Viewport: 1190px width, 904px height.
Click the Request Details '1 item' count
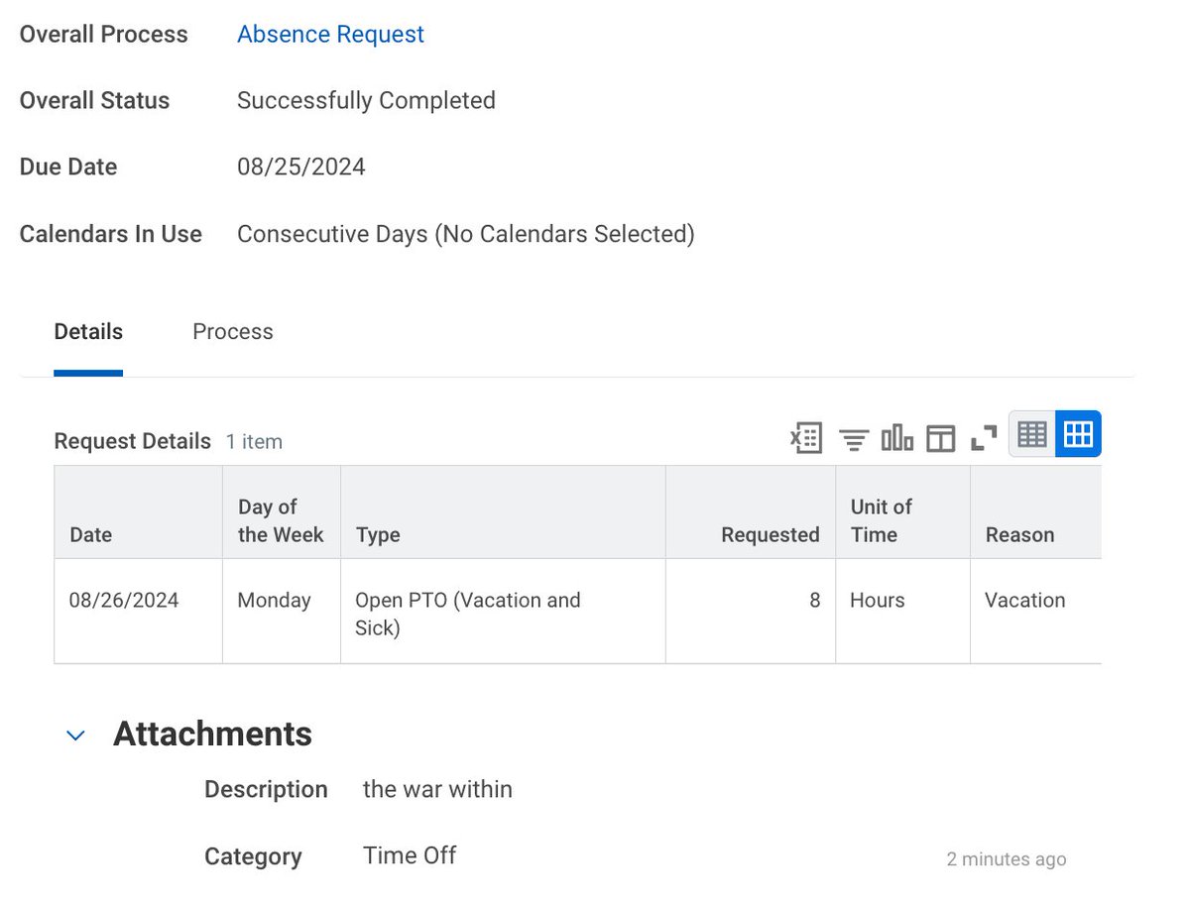tap(254, 442)
